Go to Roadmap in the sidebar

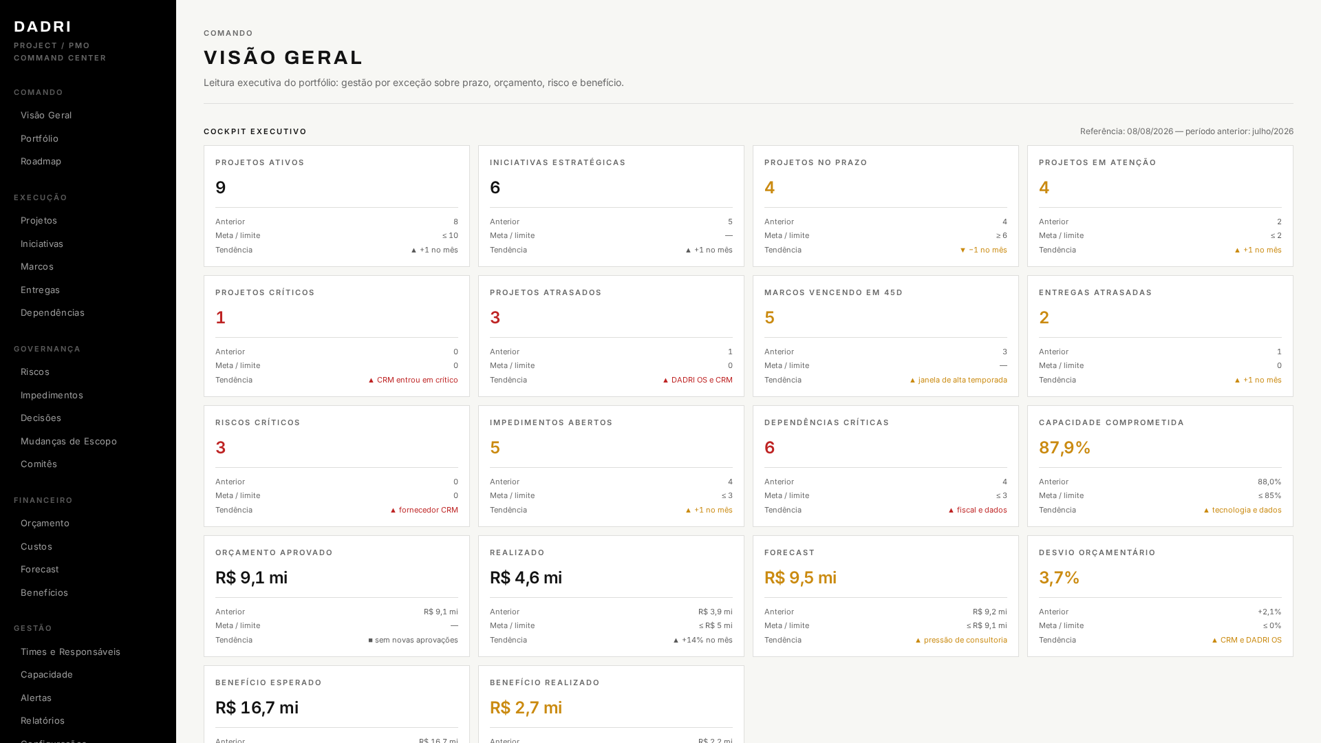[88, 161]
